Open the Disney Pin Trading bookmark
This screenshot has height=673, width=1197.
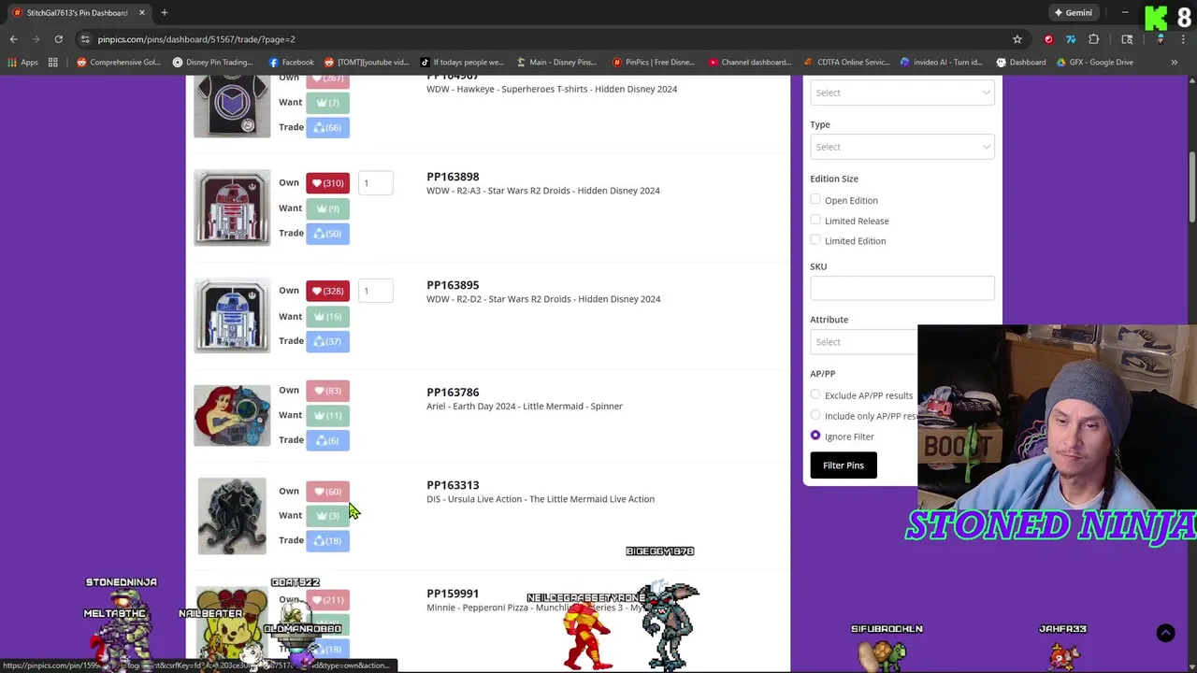212,63
